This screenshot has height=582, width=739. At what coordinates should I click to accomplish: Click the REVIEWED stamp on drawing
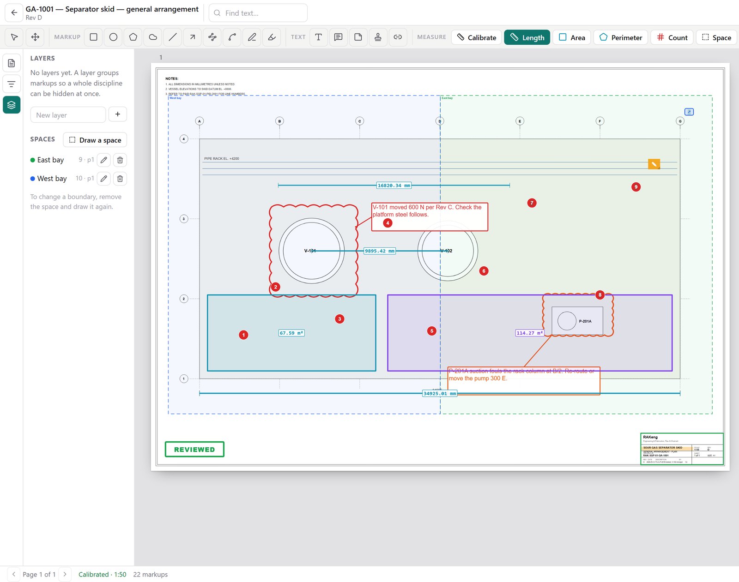(194, 450)
